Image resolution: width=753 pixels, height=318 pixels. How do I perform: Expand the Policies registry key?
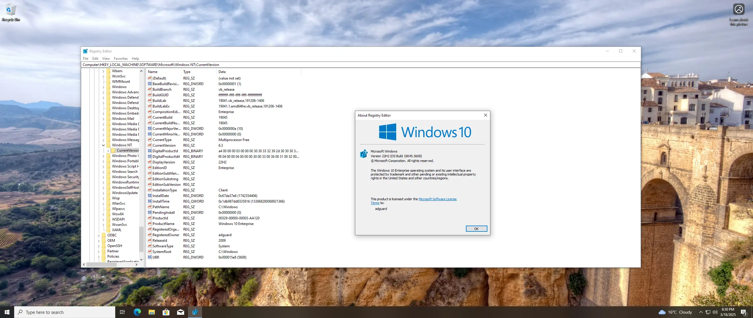coord(99,256)
